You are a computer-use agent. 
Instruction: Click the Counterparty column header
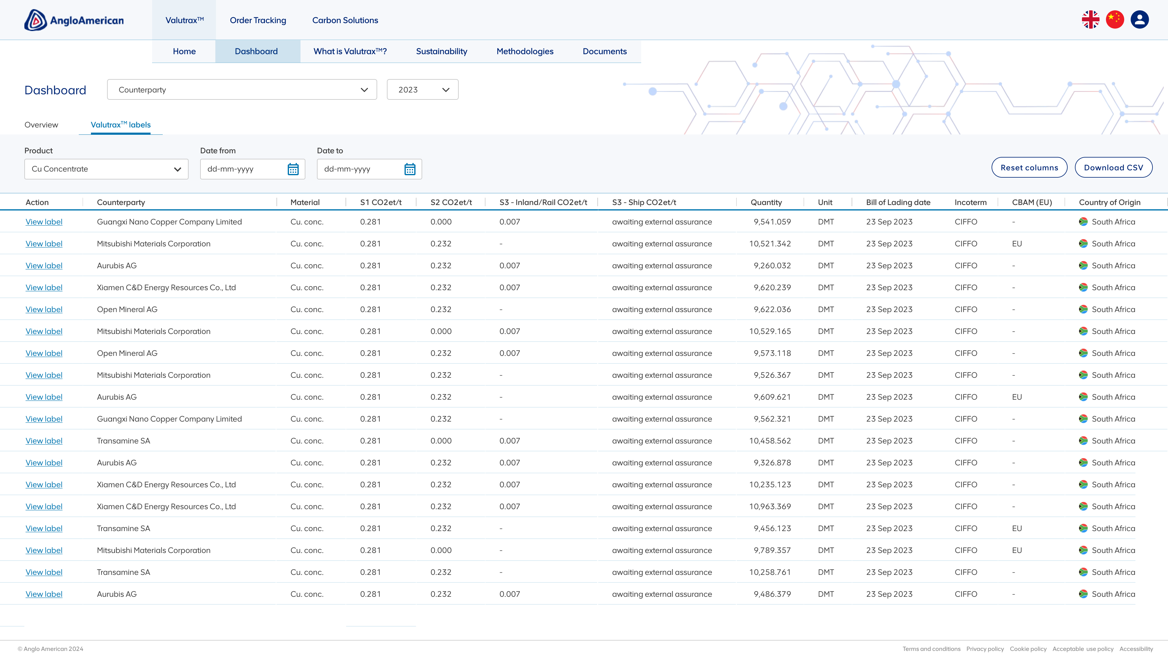point(121,202)
